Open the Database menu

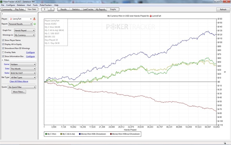pyautogui.click(x=21, y=5)
